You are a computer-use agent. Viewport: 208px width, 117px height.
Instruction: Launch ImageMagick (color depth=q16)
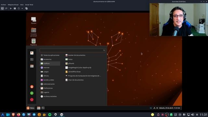pos(78,68)
